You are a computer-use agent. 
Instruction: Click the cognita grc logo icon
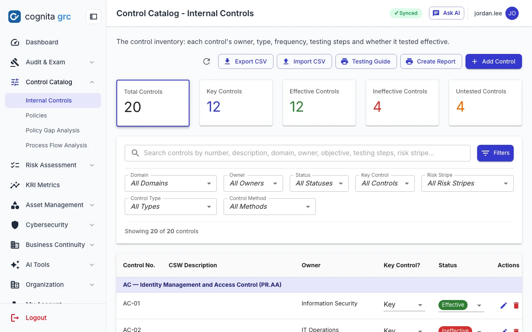[x=15, y=17]
